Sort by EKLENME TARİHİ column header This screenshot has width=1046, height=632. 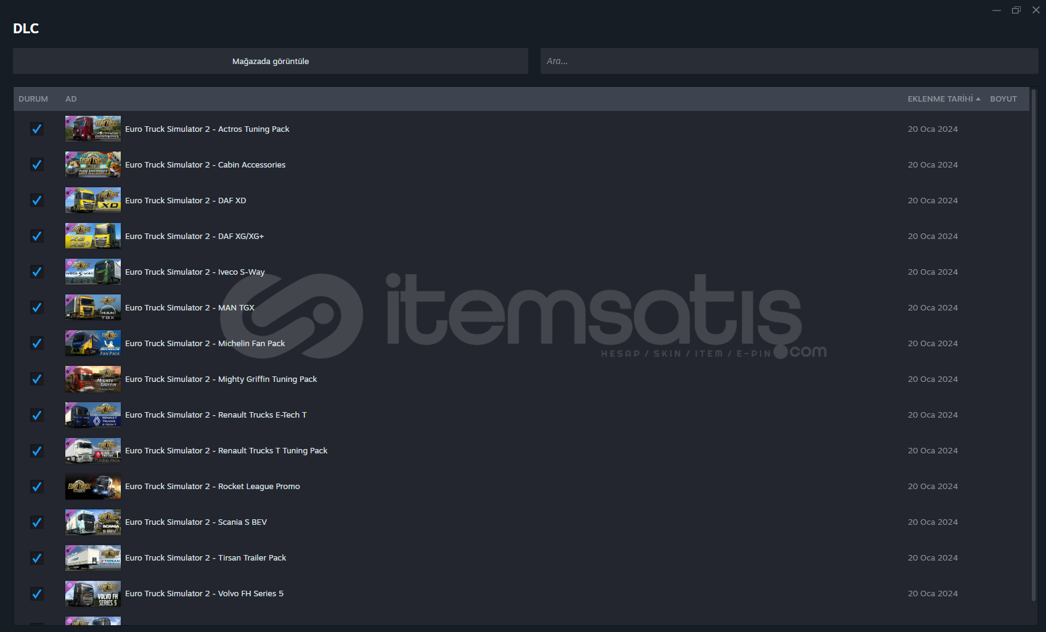[944, 99]
